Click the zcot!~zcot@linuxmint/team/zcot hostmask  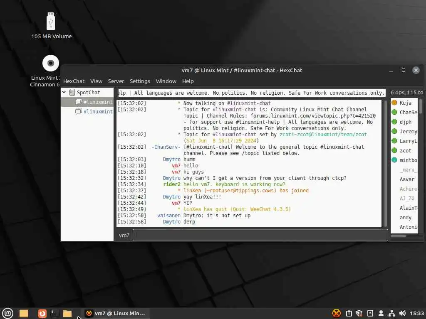pos(323,134)
